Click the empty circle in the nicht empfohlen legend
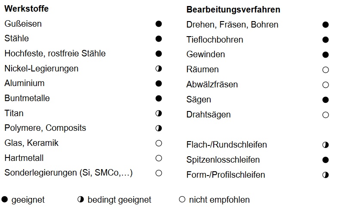The height and width of the screenshot is (216, 356). coord(182,200)
